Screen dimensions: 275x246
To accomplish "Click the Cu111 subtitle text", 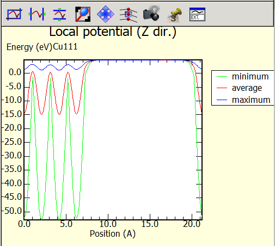I will [x=65, y=47].
